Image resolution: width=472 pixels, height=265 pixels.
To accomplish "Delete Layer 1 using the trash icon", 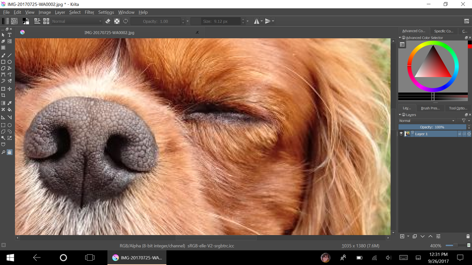I will 468,236.
